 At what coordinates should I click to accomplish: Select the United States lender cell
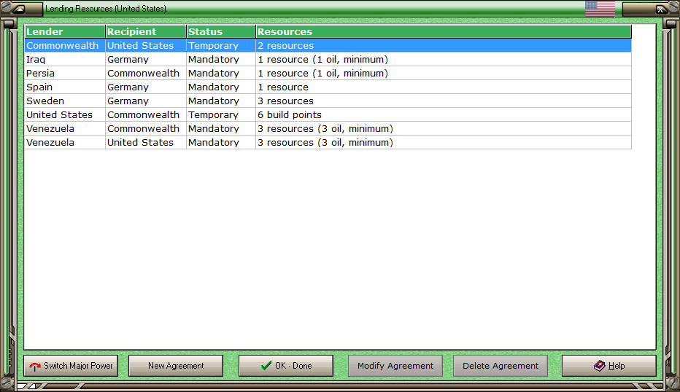(65, 115)
